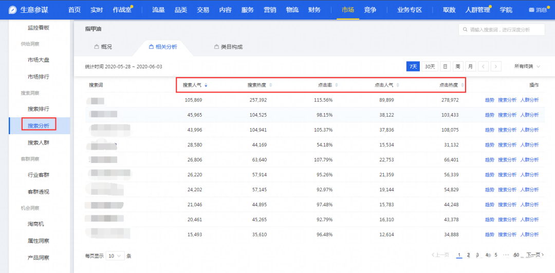555x273 pixels.
Task: Open the 首页 menu
Action: (75, 10)
